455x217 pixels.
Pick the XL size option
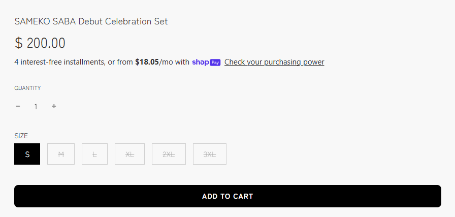129,154
